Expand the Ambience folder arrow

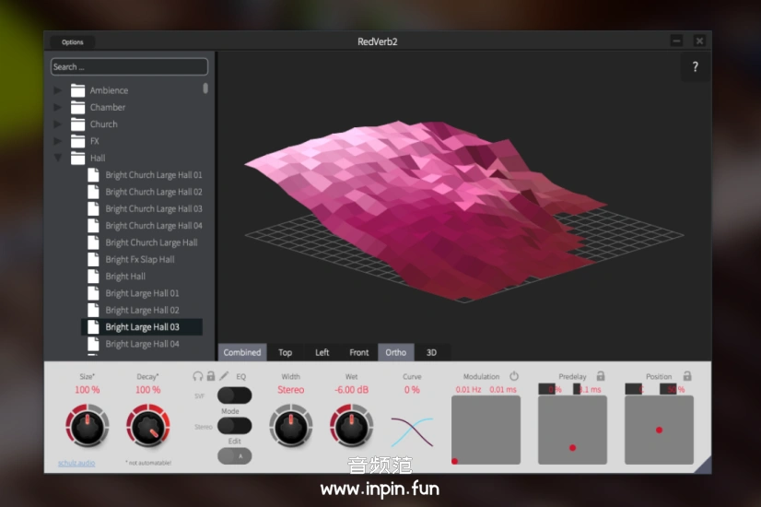tap(58, 90)
